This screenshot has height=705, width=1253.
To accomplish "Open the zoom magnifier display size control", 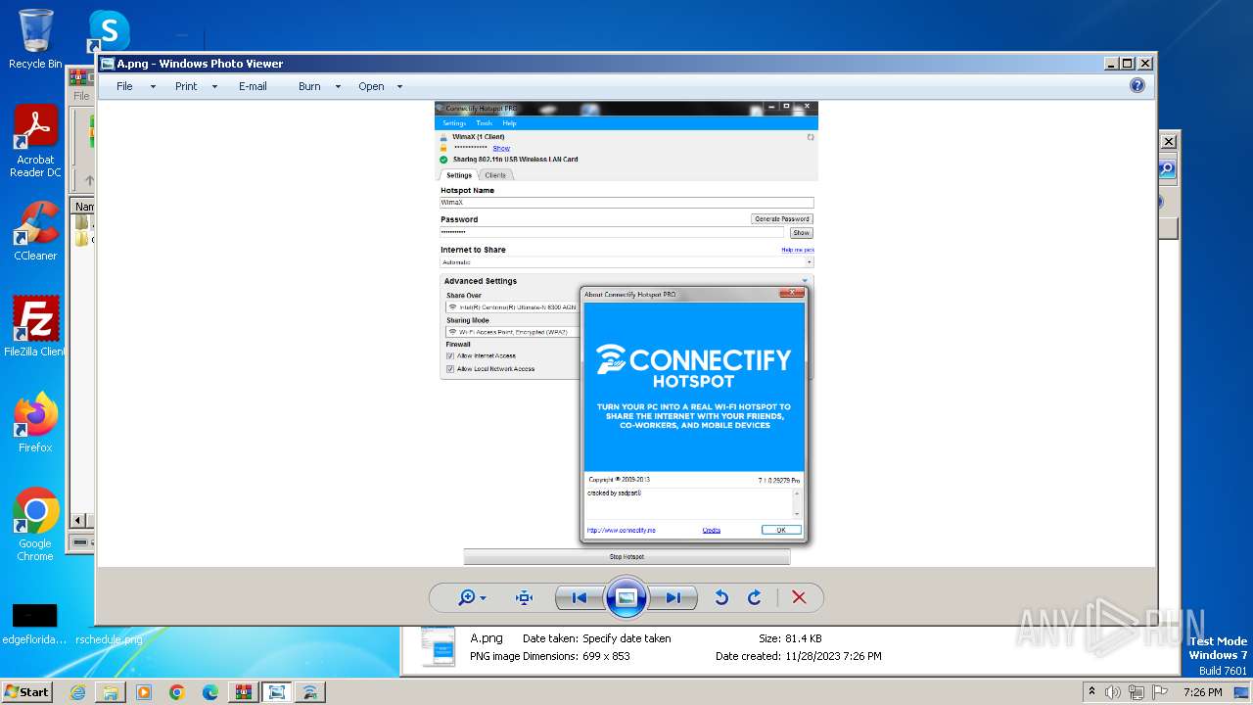I will pyautogui.click(x=473, y=597).
